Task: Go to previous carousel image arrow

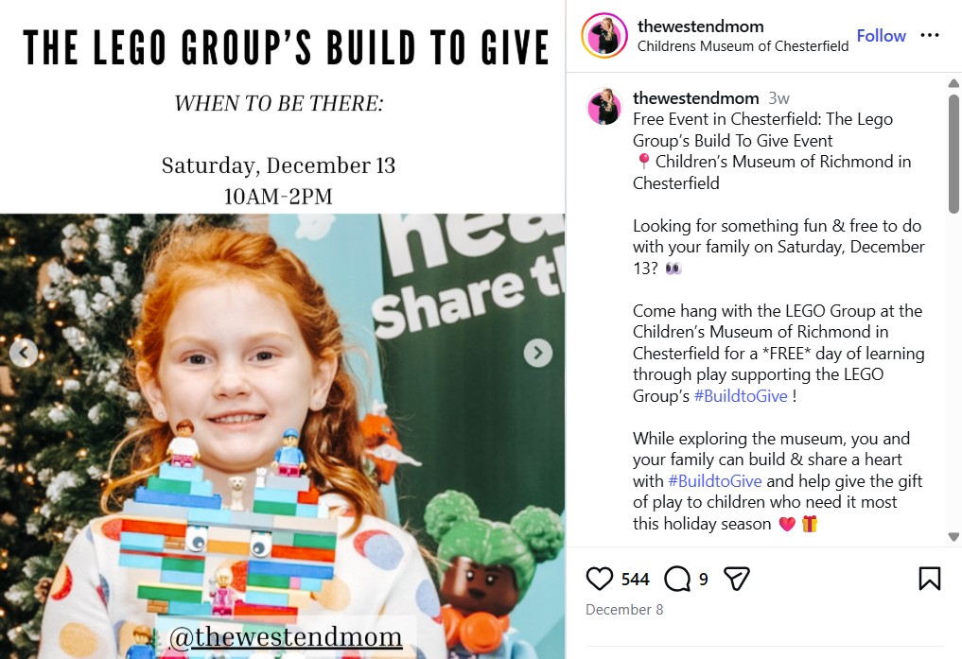Action: point(24,353)
